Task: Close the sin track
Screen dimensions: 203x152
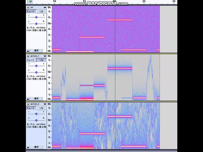Action: tap(28, 8)
